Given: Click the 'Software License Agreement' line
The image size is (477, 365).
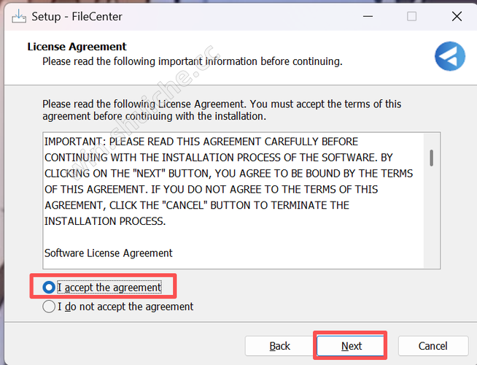Looking at the screenshot, I should (x=109, y=253).
